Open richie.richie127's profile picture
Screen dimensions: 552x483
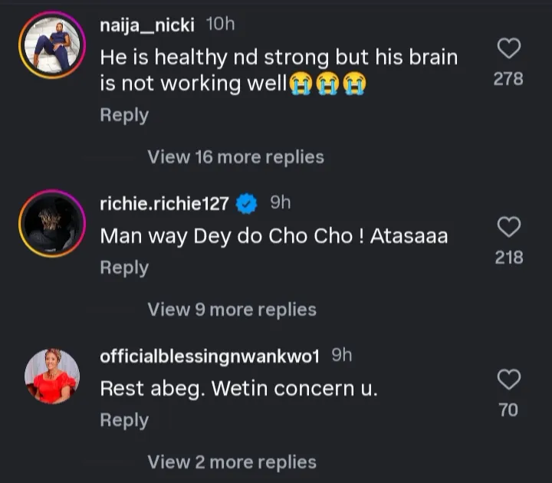(52, 223)
